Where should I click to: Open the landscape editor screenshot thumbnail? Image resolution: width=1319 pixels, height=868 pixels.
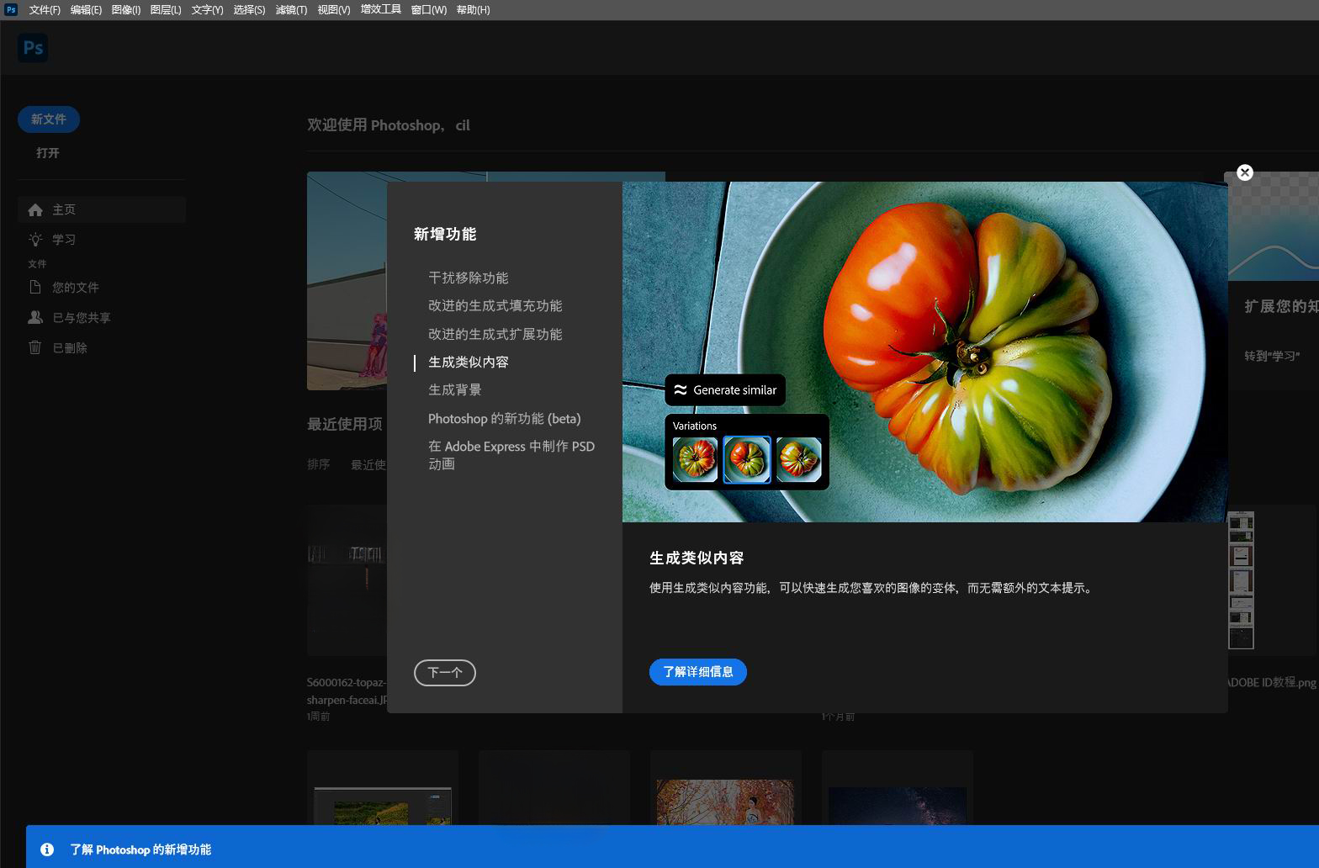click(x=383, y=806)
